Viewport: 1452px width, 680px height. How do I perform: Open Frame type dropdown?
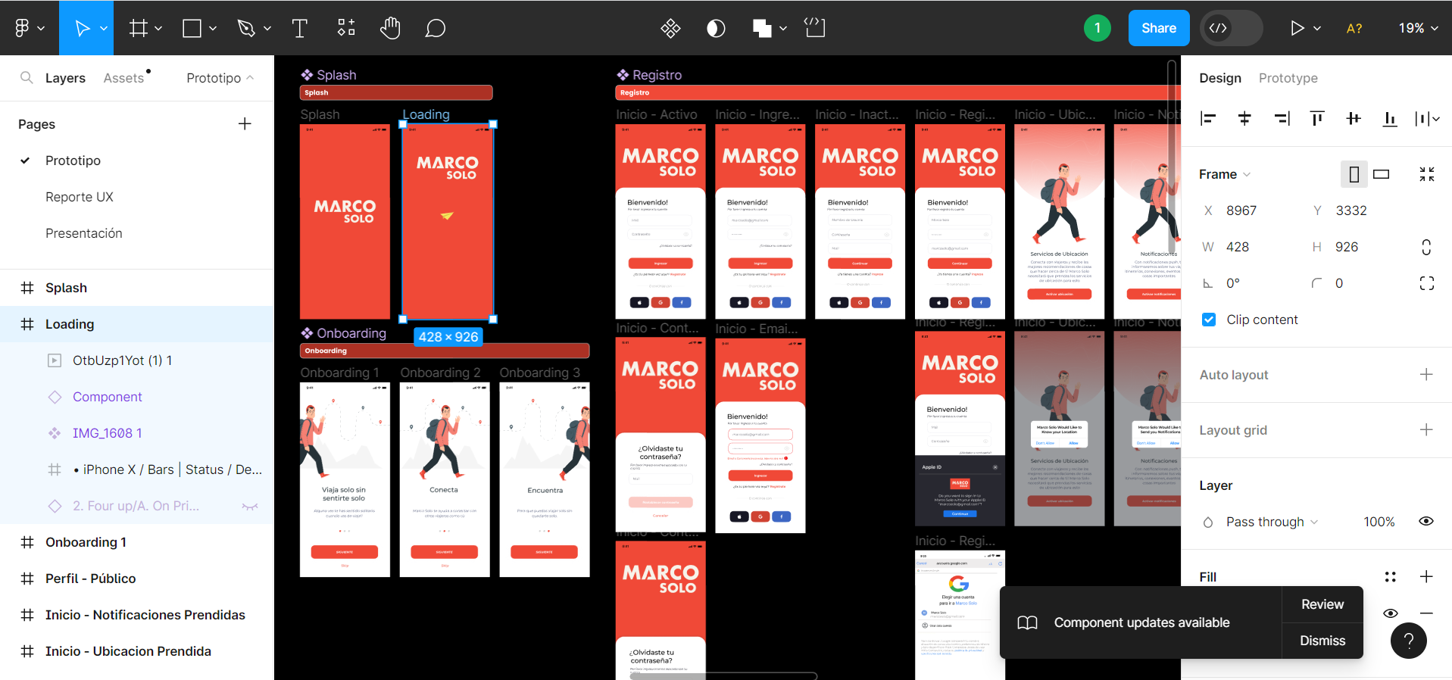click(1225, 174)
